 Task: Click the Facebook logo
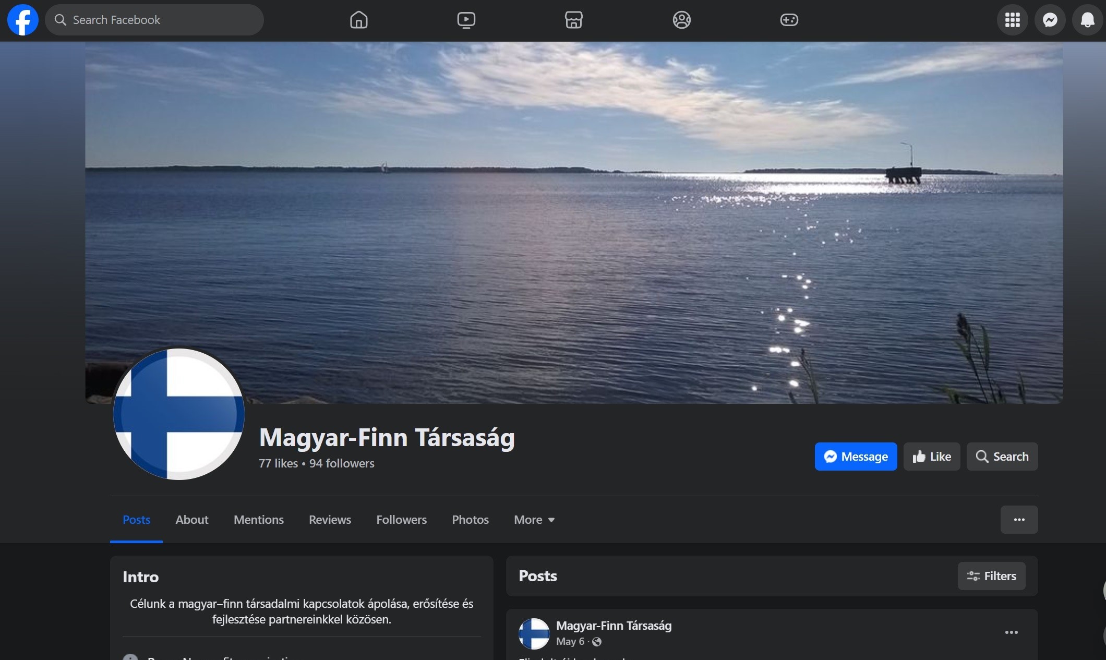point(23,20)
